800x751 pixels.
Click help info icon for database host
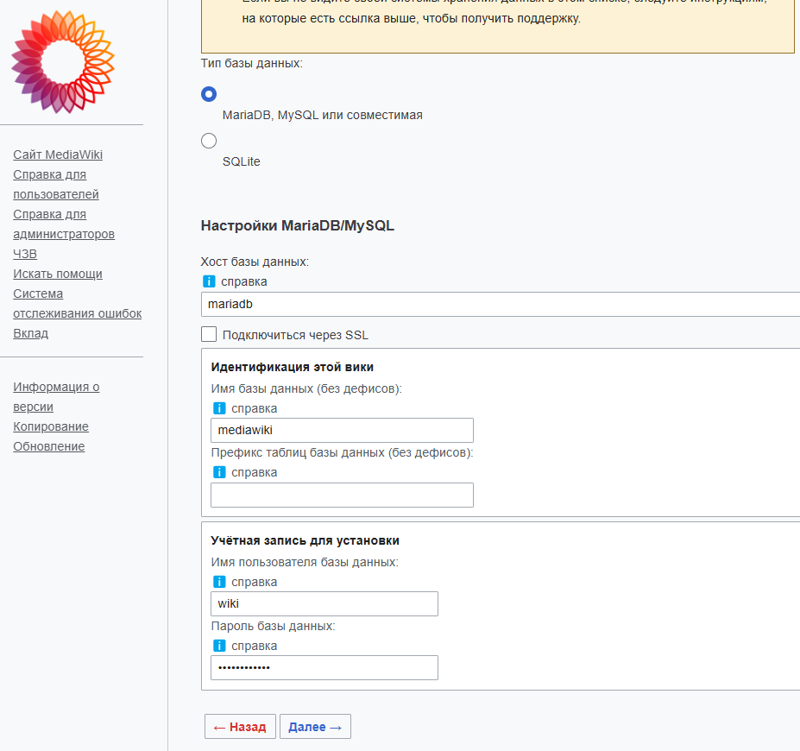[209, 281]
